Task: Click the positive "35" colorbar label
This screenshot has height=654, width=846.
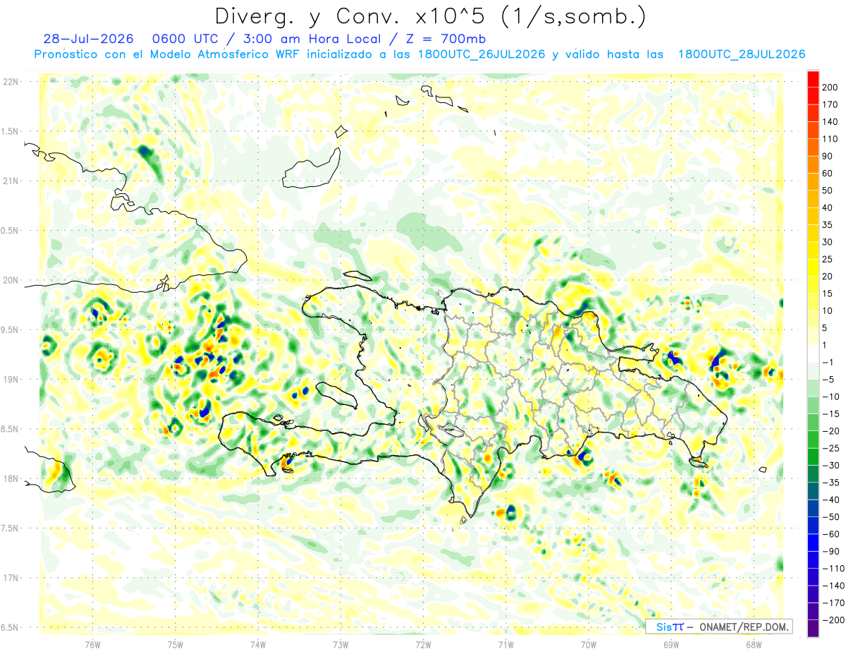Action: click(x=828, y=225)
